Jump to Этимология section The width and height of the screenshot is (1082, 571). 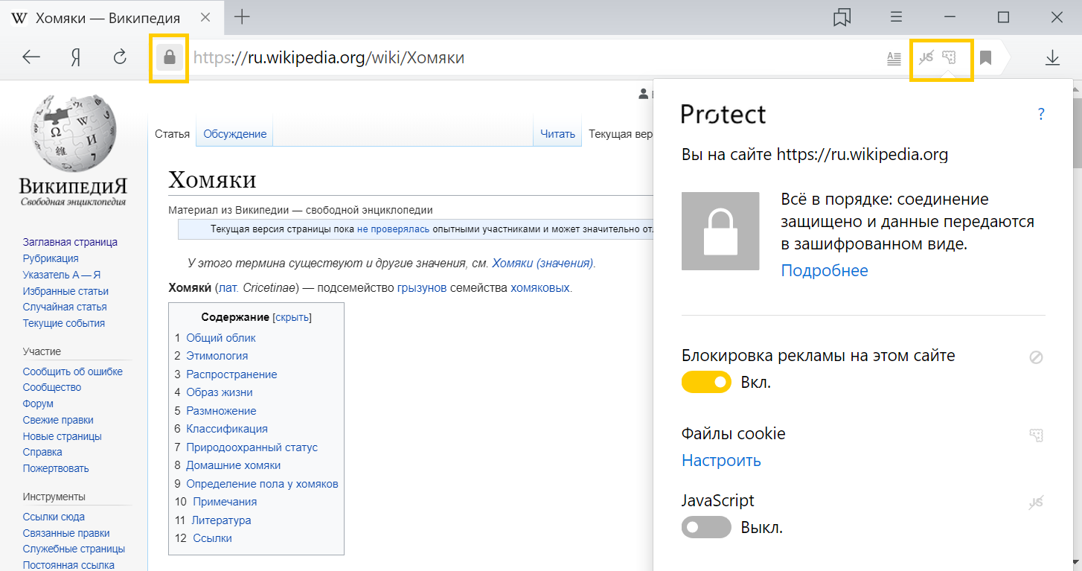pos(217,356)
